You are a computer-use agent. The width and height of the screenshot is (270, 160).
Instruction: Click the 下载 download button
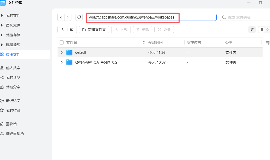click(x=121, y=30)
